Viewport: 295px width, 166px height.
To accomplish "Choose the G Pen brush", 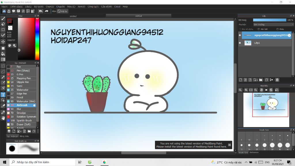I will [x=21, y=74].
